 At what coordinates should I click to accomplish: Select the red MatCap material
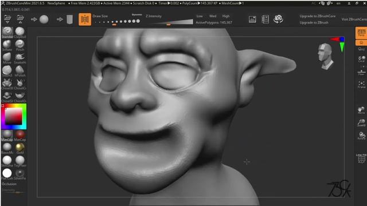tap(20, 136)
